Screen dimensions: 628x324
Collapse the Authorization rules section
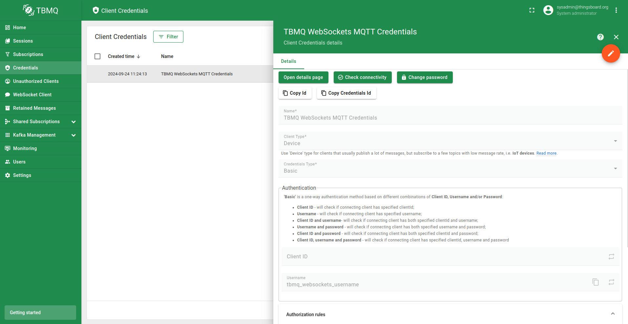[612, 314]
